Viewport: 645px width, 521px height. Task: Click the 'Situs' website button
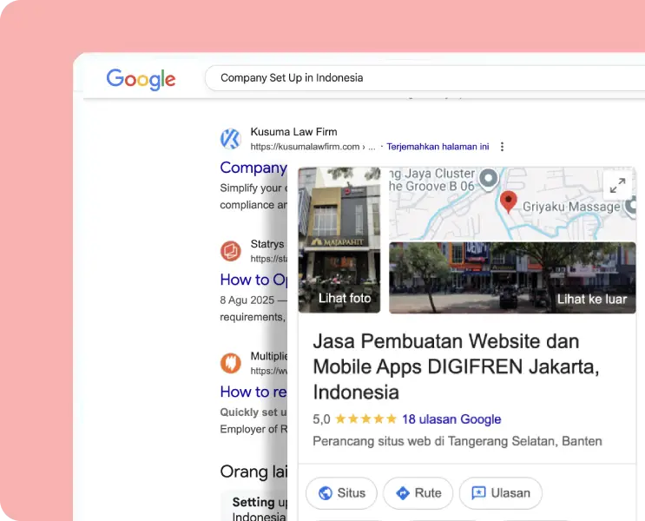click(341, 493)
